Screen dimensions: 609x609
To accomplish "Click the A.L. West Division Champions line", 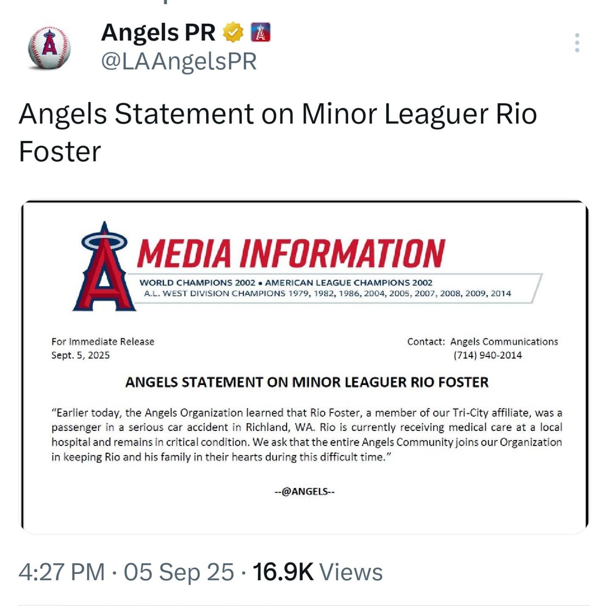I will coord(327,293).
